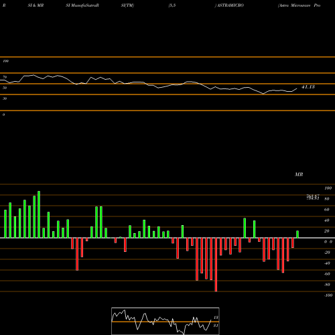Viewport: 335px width, 335px height.
Task: Click the 'SI & MR' header label
Action: (36, 5)
